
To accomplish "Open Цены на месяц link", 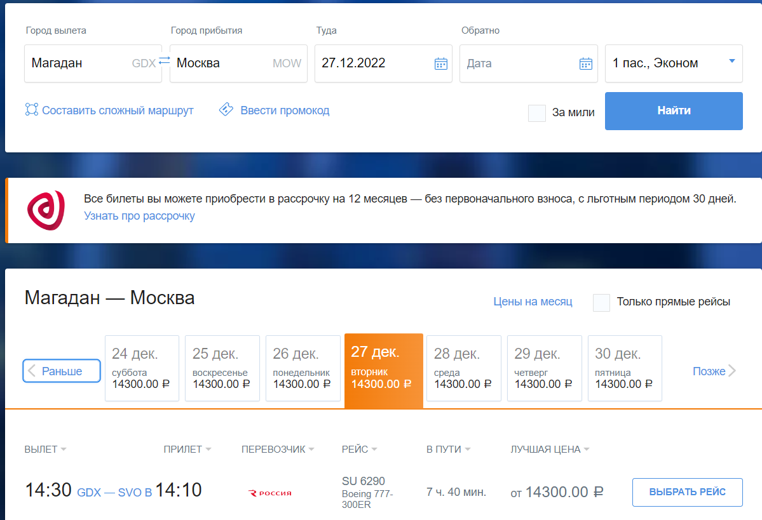I will [x=533, y=302].
